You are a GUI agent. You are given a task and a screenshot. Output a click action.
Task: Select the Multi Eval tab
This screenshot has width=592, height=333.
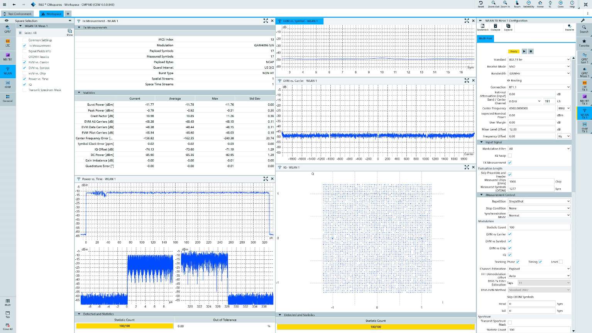pyautogui.click(x=485, y=39)
